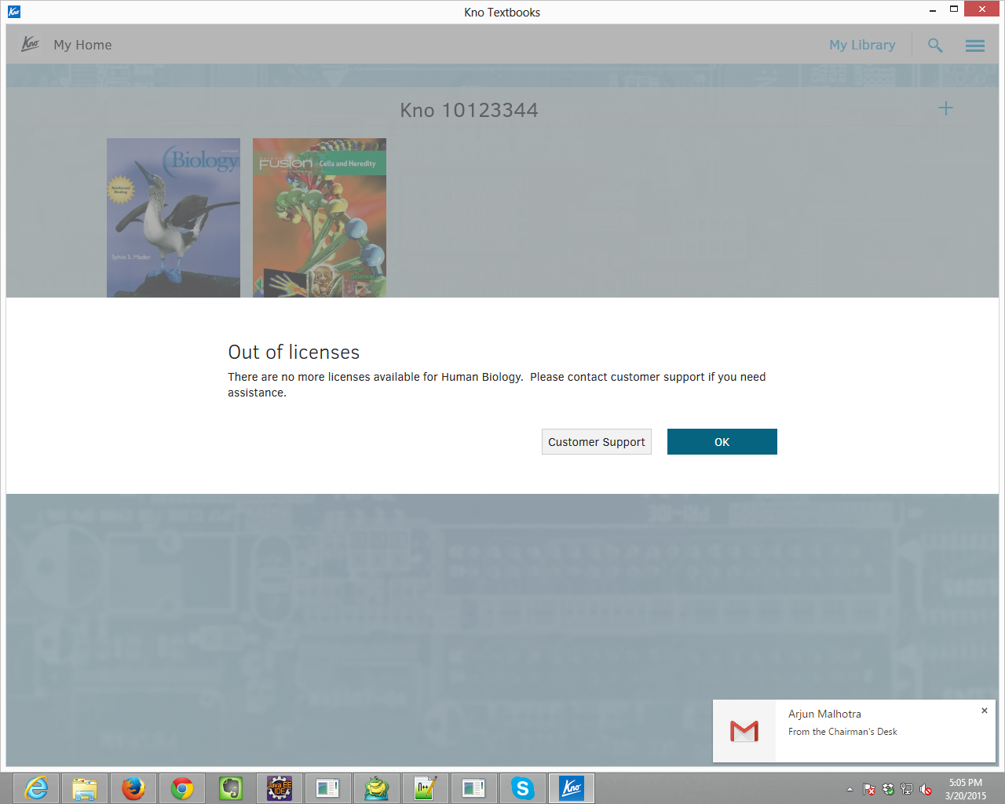Click From the Chairman's Desk text
The height and width of the screenshot is (804, 1005).
click(x=842, y=732)
